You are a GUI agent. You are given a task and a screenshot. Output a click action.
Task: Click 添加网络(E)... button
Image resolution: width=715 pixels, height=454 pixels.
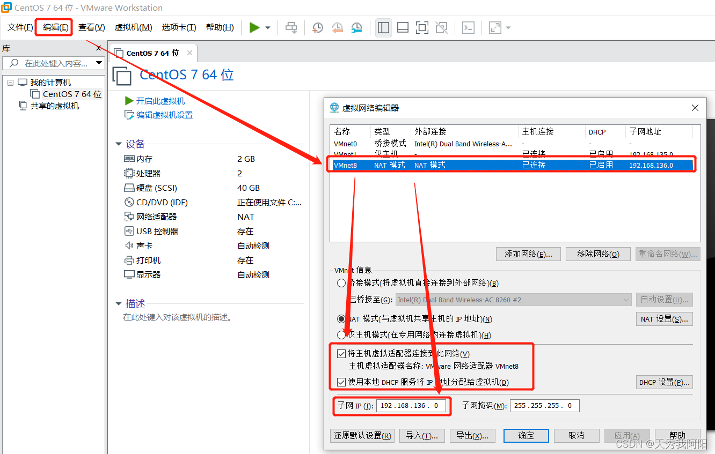pyautogui.click(x=528, y=254)
